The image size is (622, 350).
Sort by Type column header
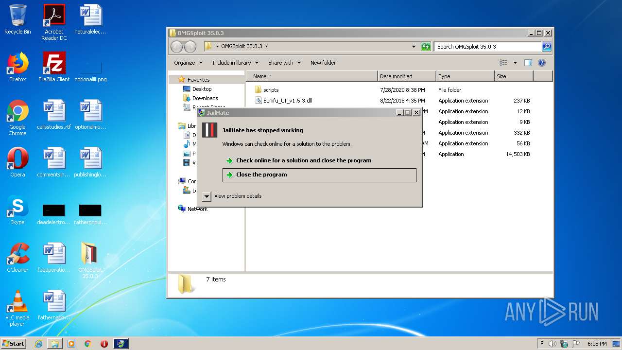point(465,76)
